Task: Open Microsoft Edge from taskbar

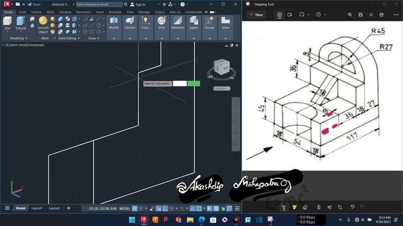Action: tap(201, 220)
